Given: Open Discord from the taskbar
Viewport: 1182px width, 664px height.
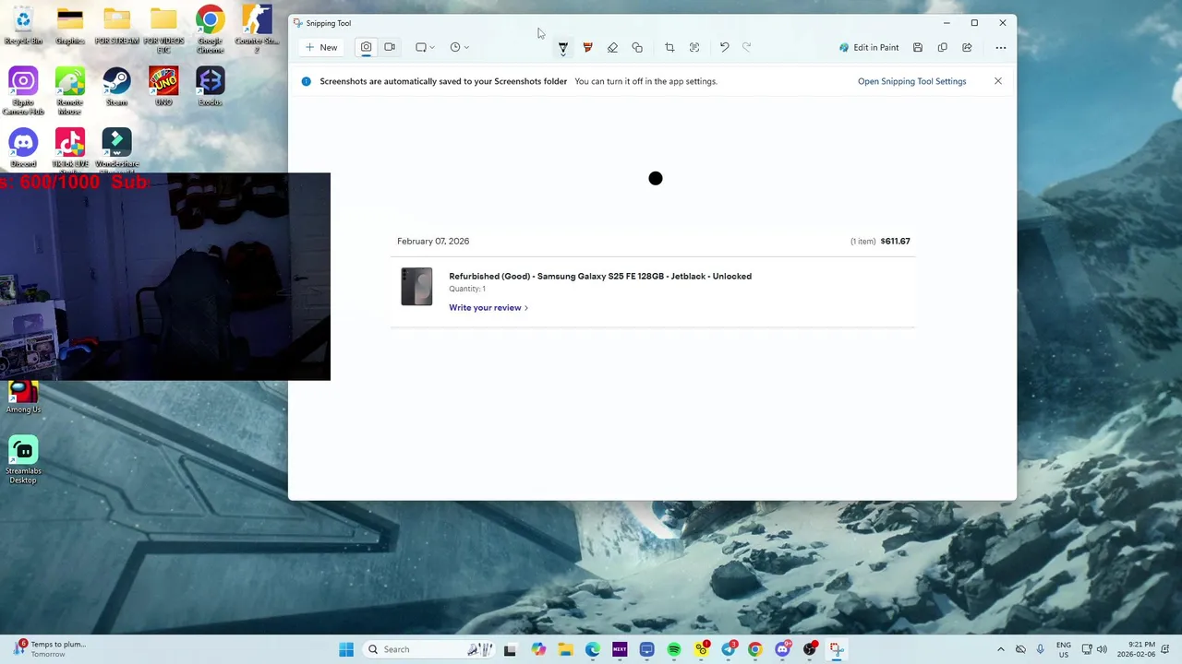Looking at the screenshot, I should click(x=783, y=649).
